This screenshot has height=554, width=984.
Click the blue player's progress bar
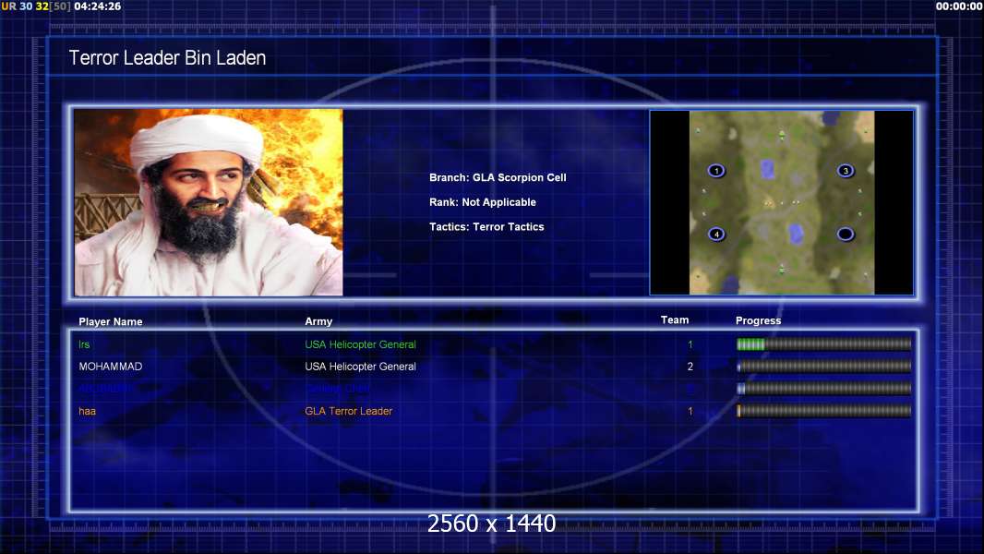point(823,389)
